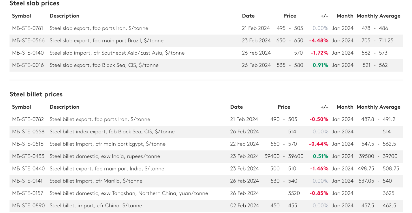Open MB-STE-0433 India domestic billet
This screenshot has width=412, height=213.
coord(206,156)
